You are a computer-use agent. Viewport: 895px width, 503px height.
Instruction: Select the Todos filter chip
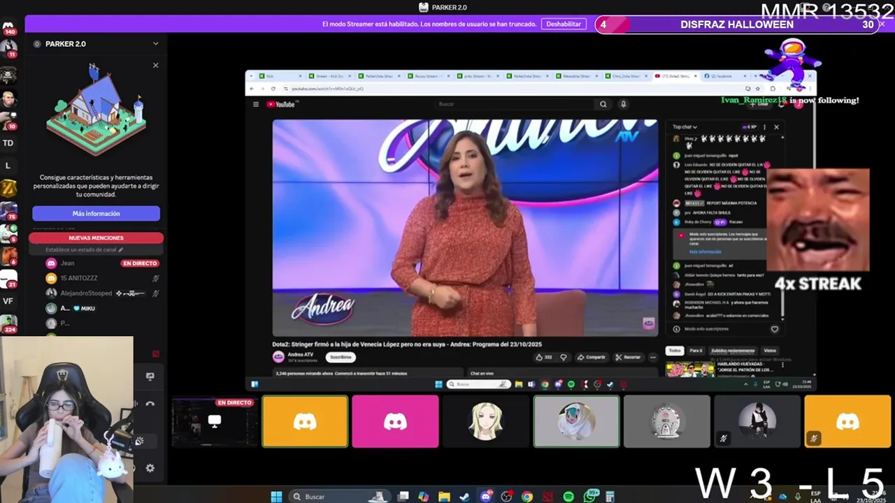675,351
